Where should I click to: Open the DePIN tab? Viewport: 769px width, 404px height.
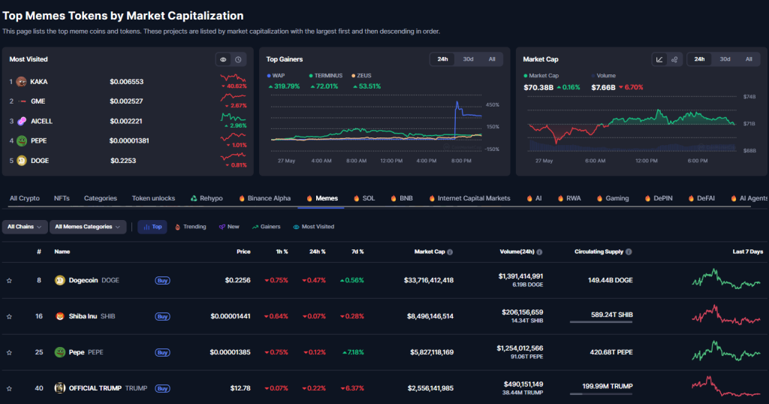[x=659, y=198]
